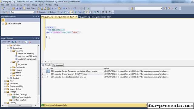Click Object Explorer refresh icon
194x109 pixels.
[x=26, y=42]
